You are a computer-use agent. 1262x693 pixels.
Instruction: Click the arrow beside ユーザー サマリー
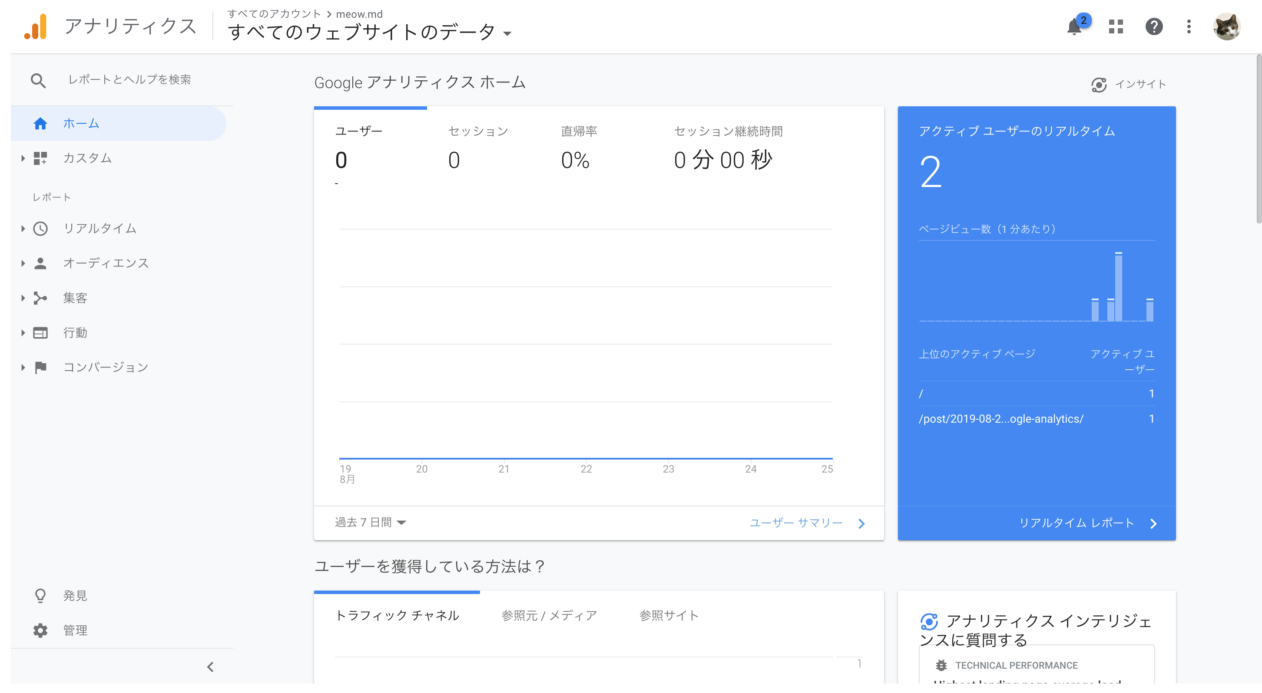[861, 524]
